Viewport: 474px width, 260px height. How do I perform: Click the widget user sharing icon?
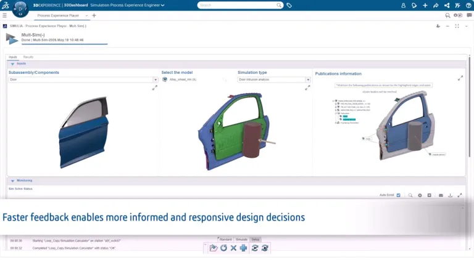[438, 26]
